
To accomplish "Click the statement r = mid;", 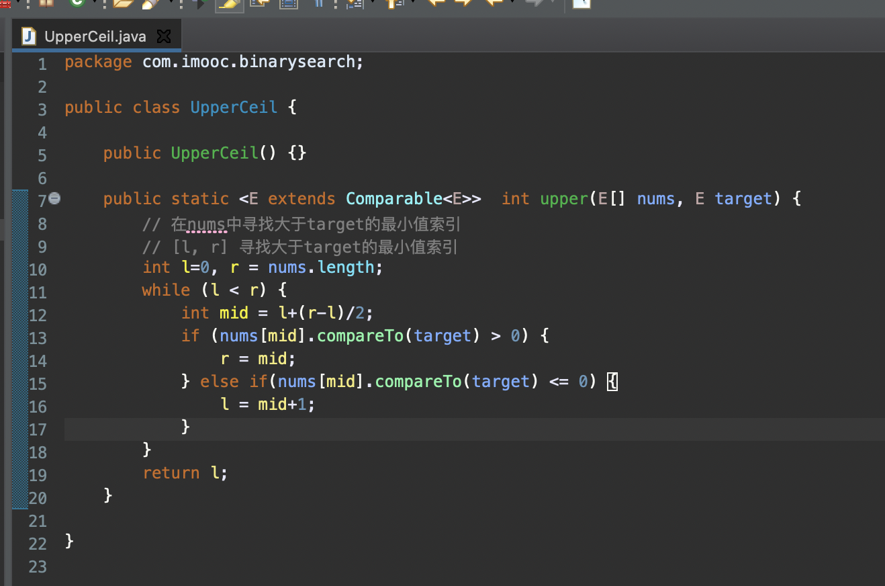I will point(259,359).
